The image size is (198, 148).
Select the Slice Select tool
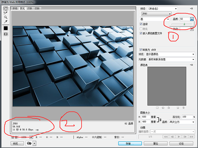pos(6,13)
